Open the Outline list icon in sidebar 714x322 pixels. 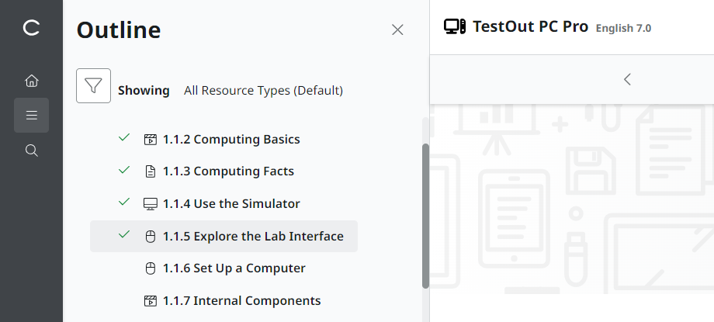tap(31, 116)
